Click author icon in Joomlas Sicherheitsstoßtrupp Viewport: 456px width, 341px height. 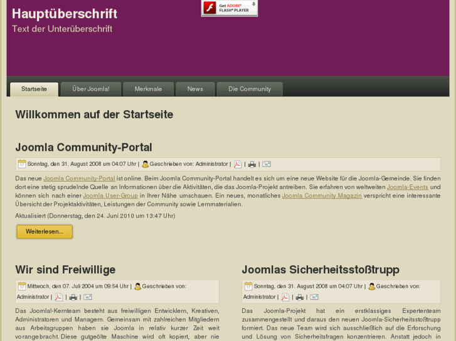click(x=372, y=287)
